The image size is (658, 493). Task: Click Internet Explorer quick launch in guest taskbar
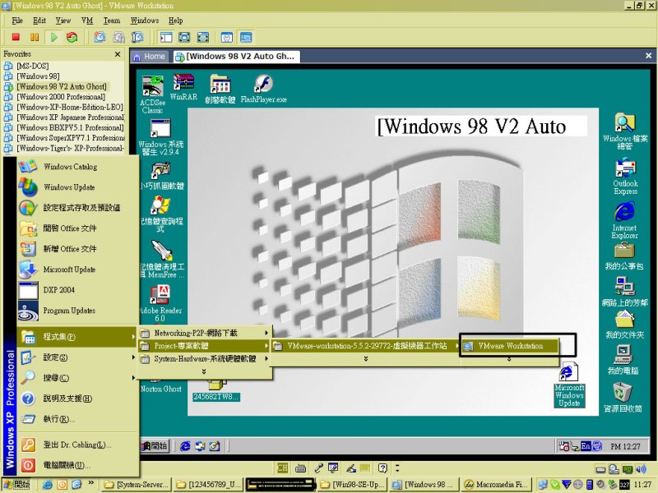point(184,446)
